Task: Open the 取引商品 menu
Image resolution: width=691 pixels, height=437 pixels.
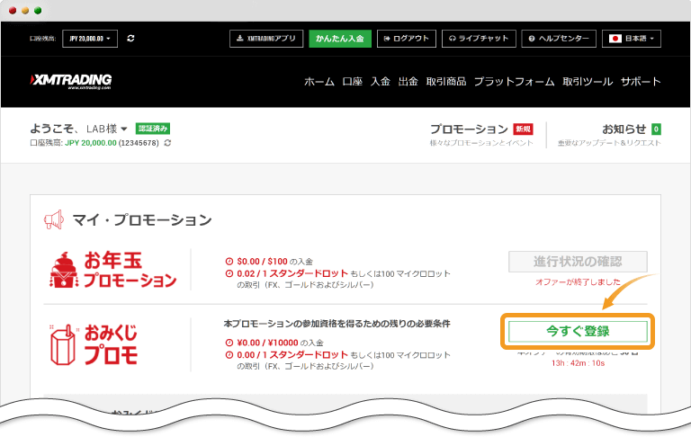Action: pyautogui.click(x=446, y=82)
